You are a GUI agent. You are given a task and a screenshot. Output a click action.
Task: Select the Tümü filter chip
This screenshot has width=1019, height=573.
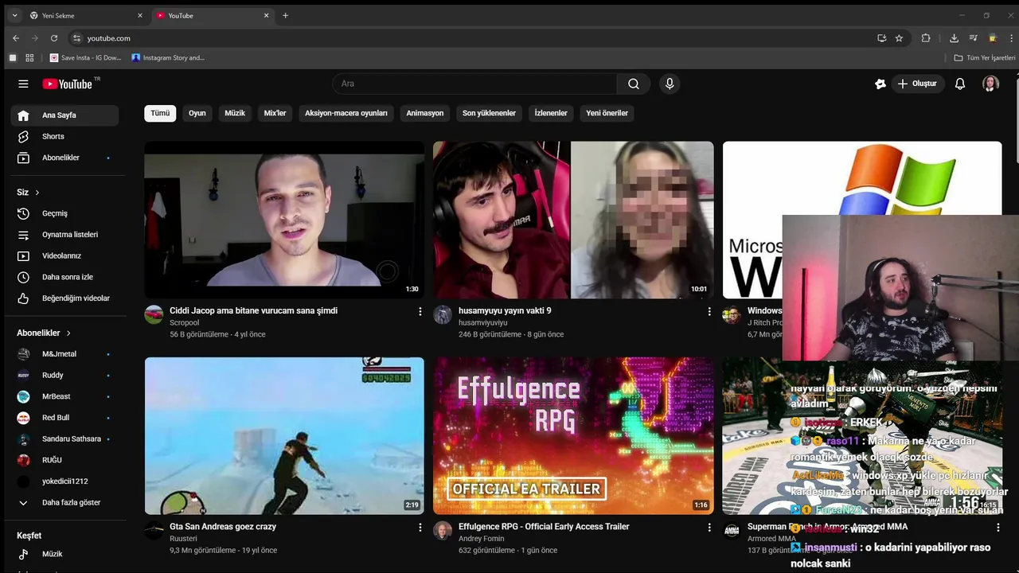click(160, 113)
